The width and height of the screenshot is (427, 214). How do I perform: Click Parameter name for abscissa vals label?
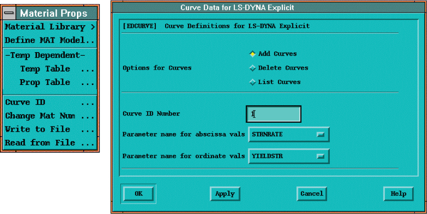tap(184, 134)
